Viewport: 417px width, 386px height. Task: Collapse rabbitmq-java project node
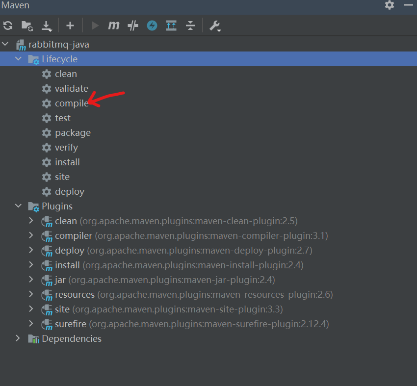coord(5,44)
